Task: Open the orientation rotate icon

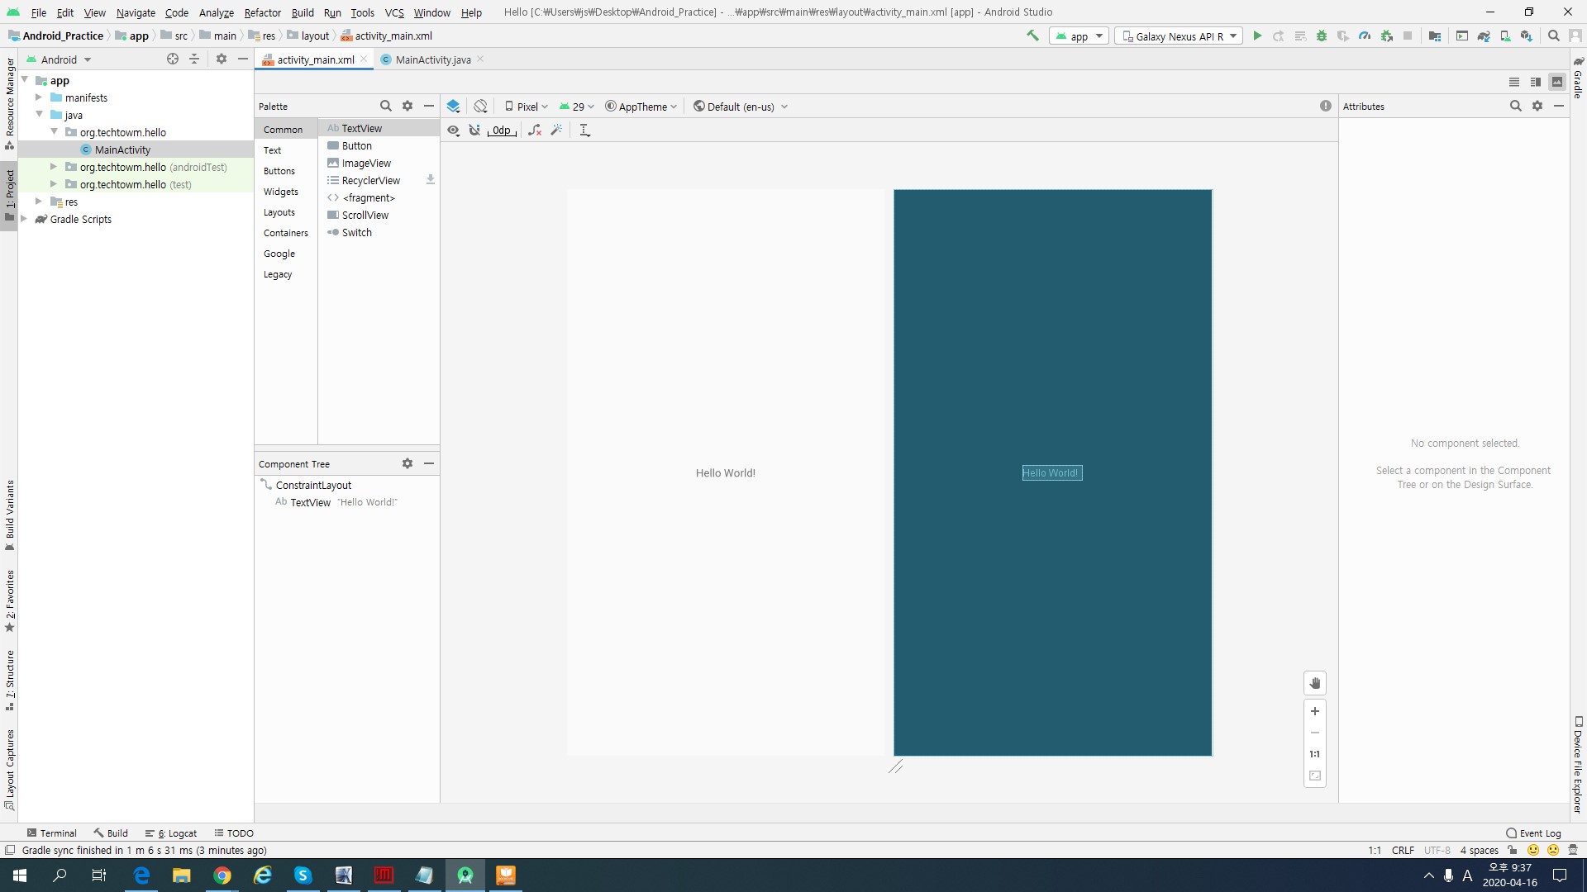Action: coord(480,106)
